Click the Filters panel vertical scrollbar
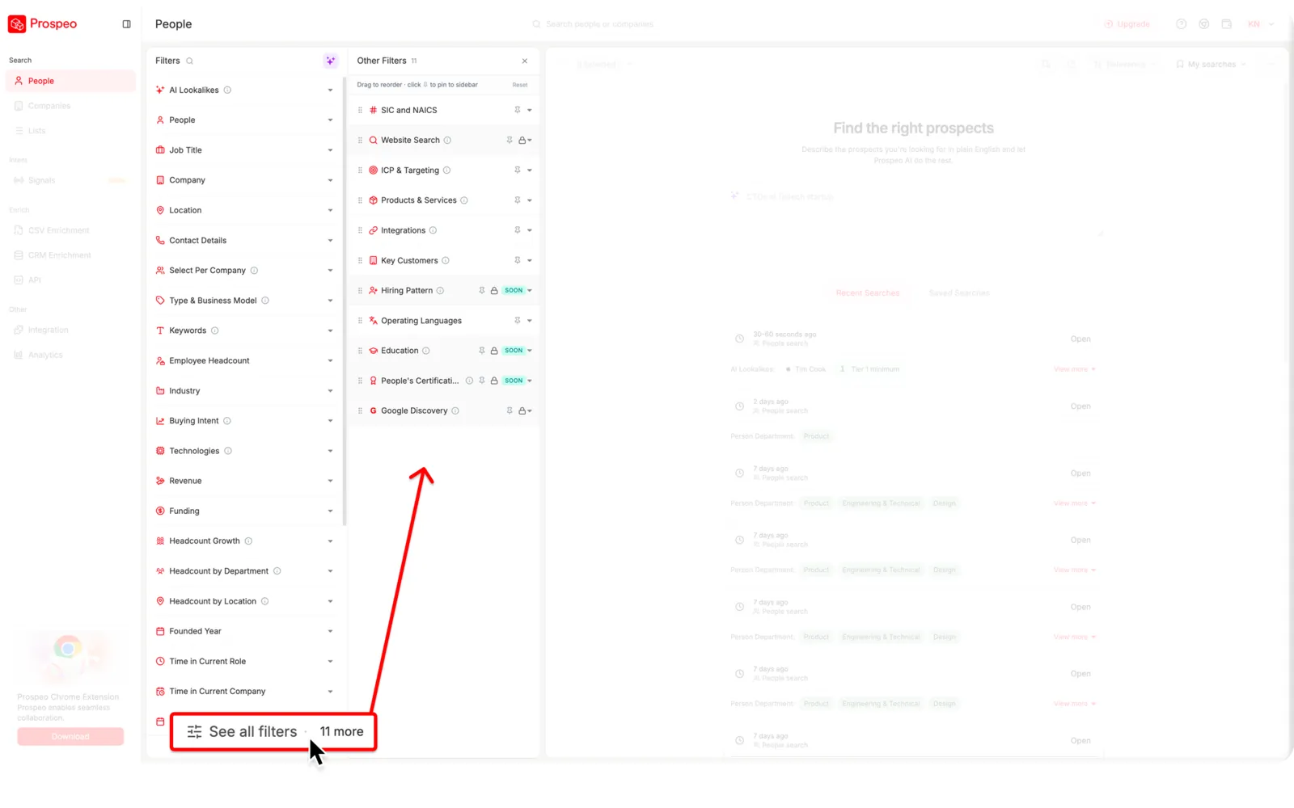The height and width of the screenshot is (808, 1294). (345, 301)
